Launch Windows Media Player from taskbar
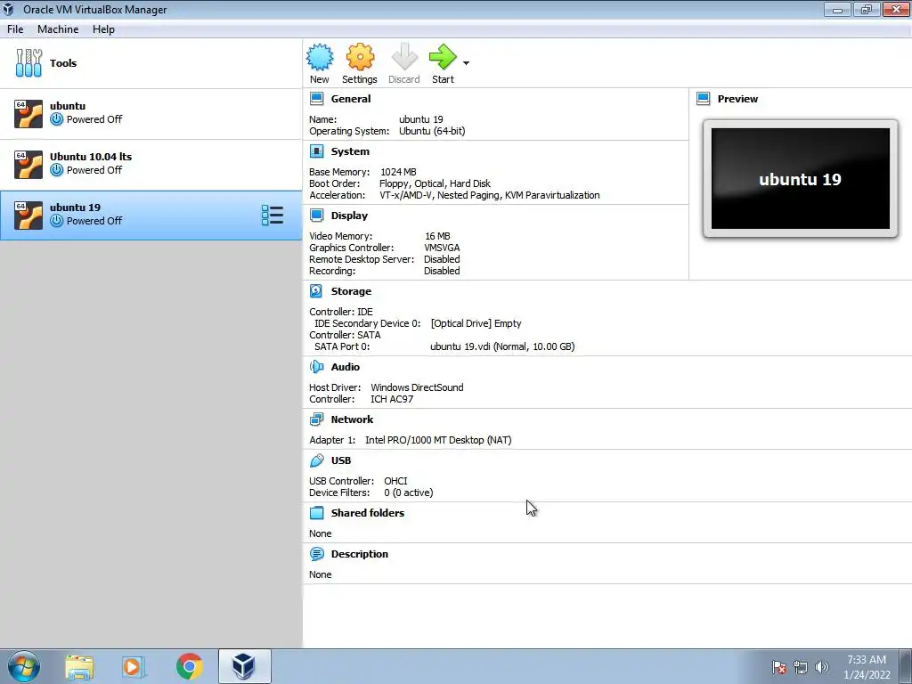Screen dimensions: 912x684 point(133,667)
